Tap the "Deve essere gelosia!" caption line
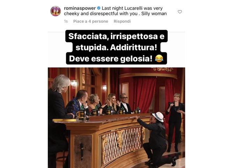The height and width of the screenshot is (168, 227). pyautogui.click(x=111, y=59)
